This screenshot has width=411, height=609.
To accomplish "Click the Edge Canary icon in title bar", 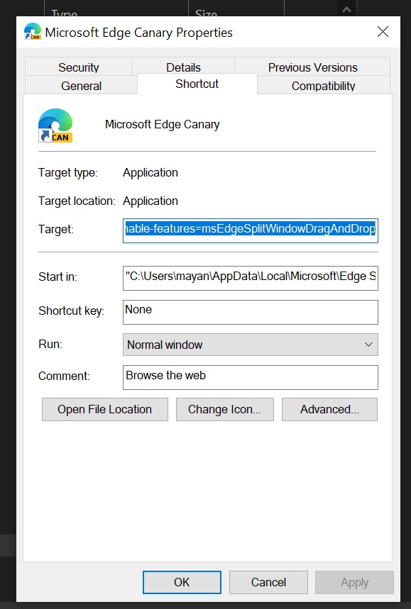I will pos(32,31).
